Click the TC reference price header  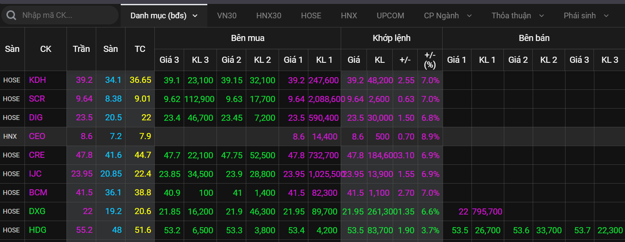(x=140, y=49)
